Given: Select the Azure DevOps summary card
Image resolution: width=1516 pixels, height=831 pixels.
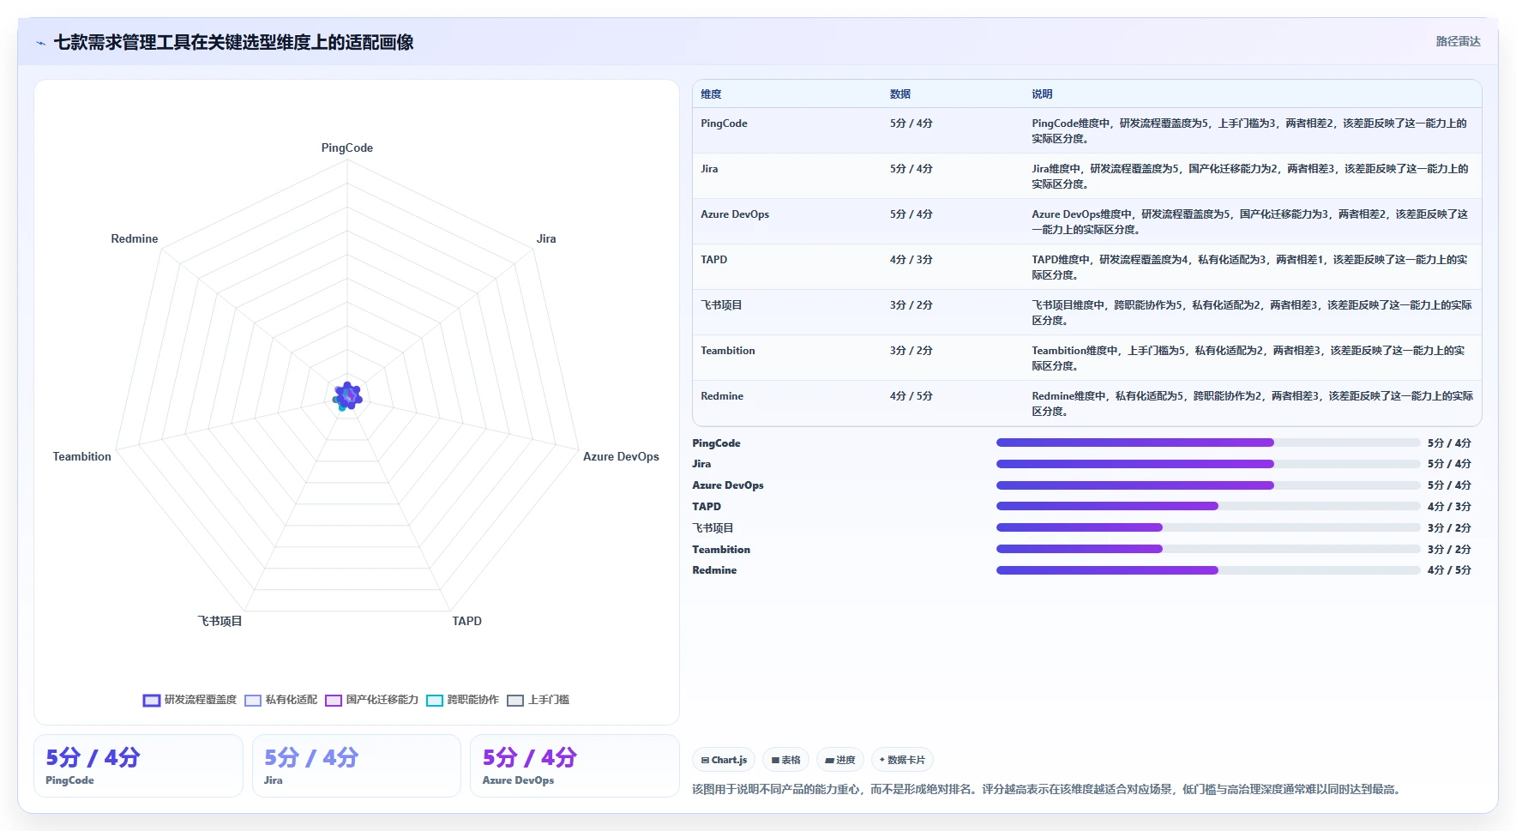Looking at the screenshot, I should pyautogui.click(x=575, y=766).
